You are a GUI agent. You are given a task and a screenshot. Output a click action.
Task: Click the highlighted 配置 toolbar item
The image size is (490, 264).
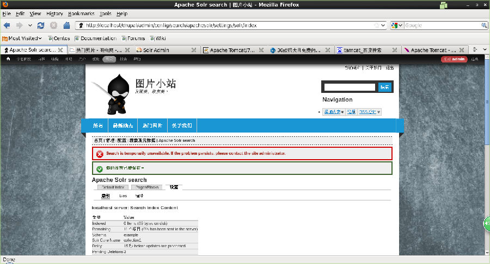109,59
